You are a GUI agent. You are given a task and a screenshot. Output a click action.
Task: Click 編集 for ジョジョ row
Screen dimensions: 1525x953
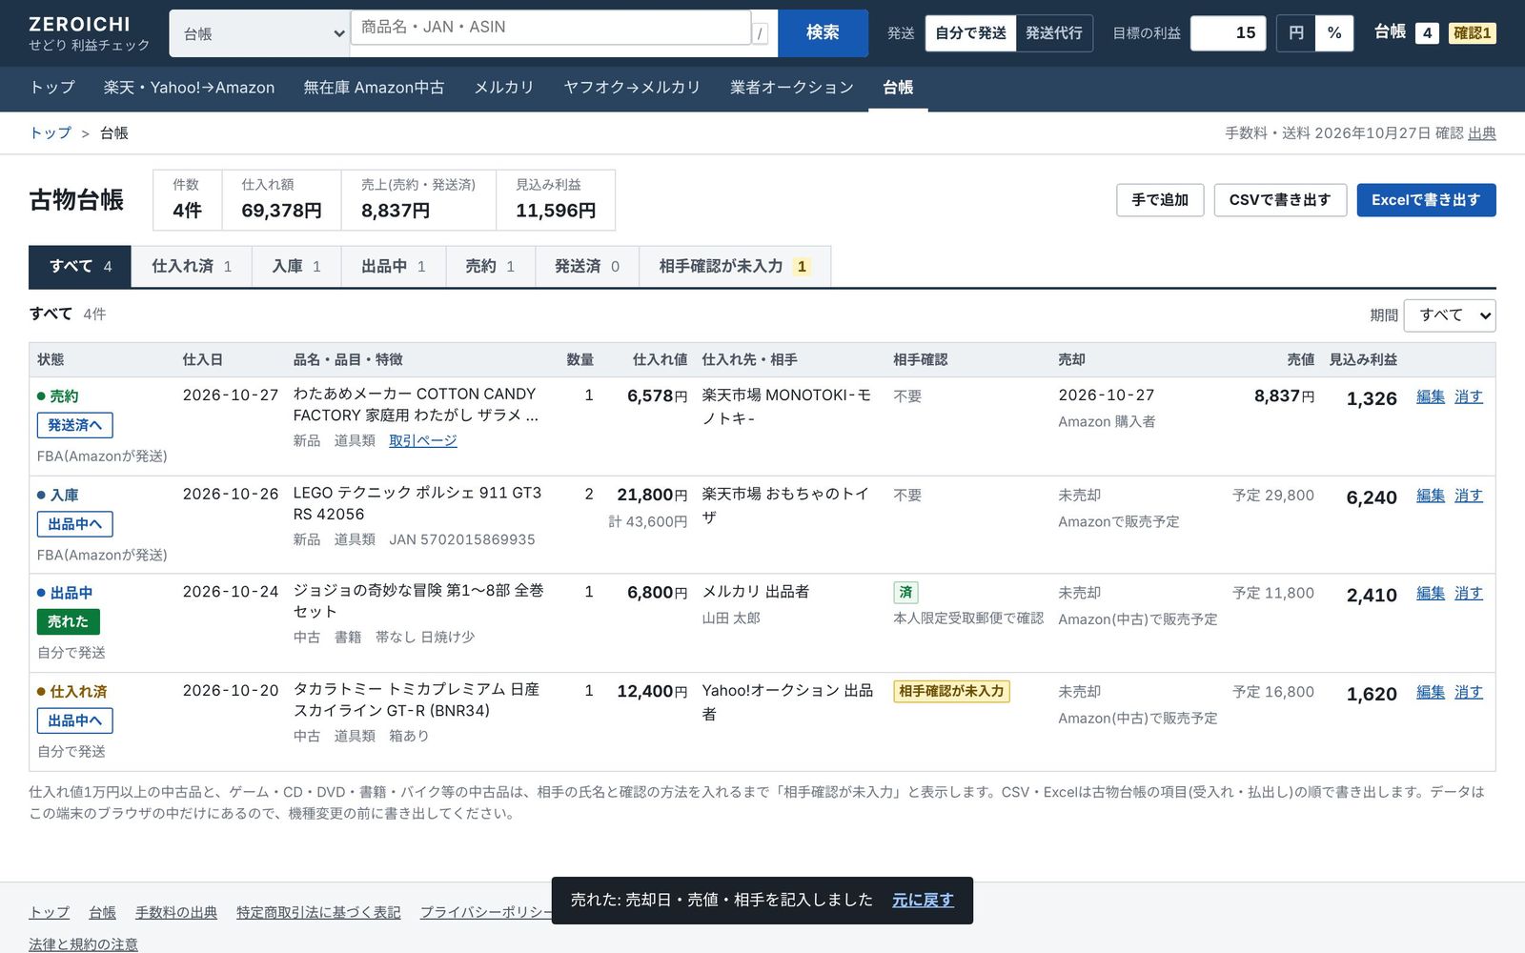(1431, 593)
